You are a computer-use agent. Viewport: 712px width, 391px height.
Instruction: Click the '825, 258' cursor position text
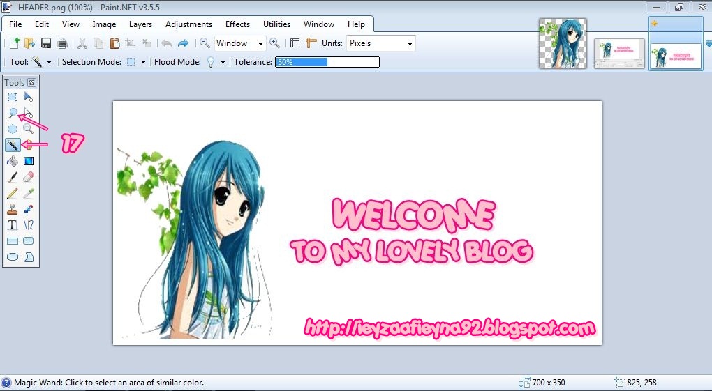(x=641, y=383)
